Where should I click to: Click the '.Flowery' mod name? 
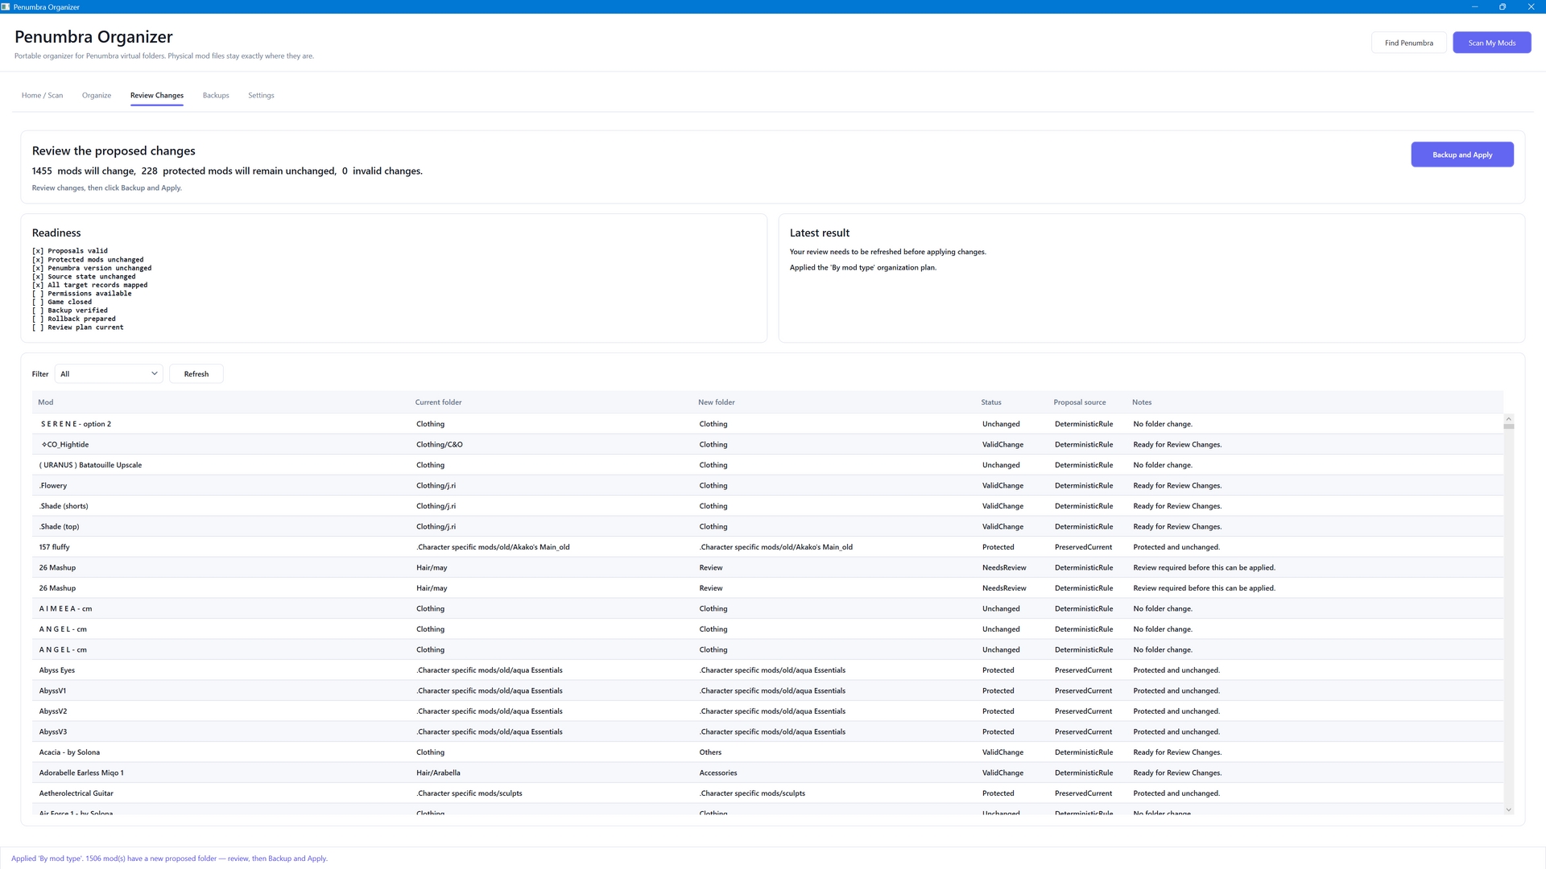pyautogui.click(x=53, y=485)
